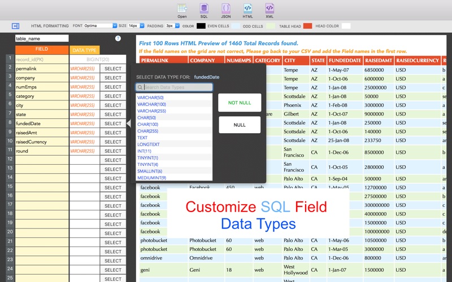This screenshot has height=282, width=452.
Task: Select TINYINT(1) from data type list
Action: tap(174, 158)
